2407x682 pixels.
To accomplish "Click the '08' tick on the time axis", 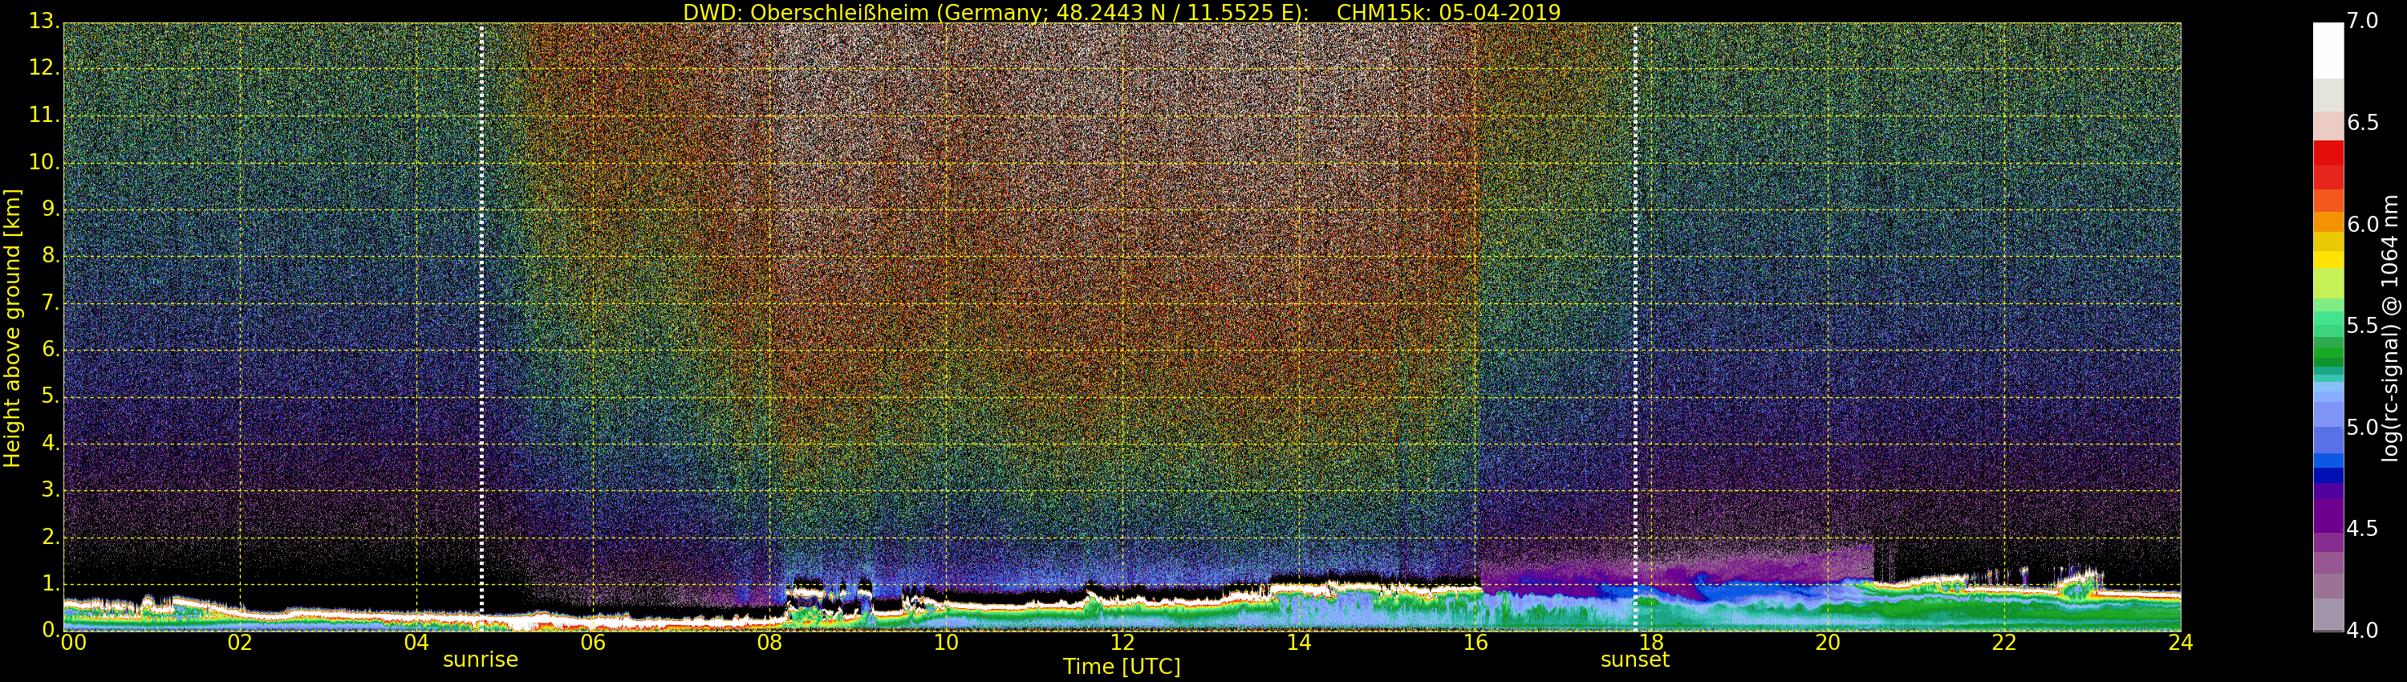I will coord(770,643).
